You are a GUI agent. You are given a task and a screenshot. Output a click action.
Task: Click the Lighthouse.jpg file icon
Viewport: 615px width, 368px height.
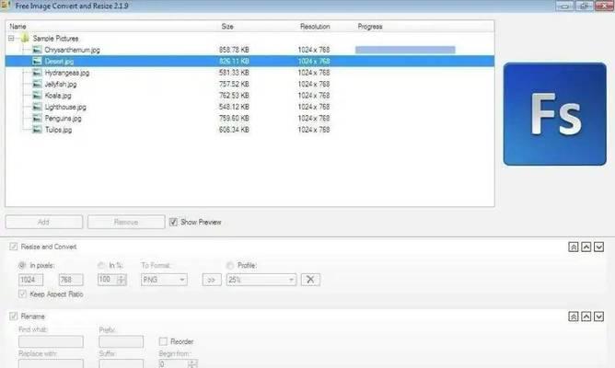(37, 107)
